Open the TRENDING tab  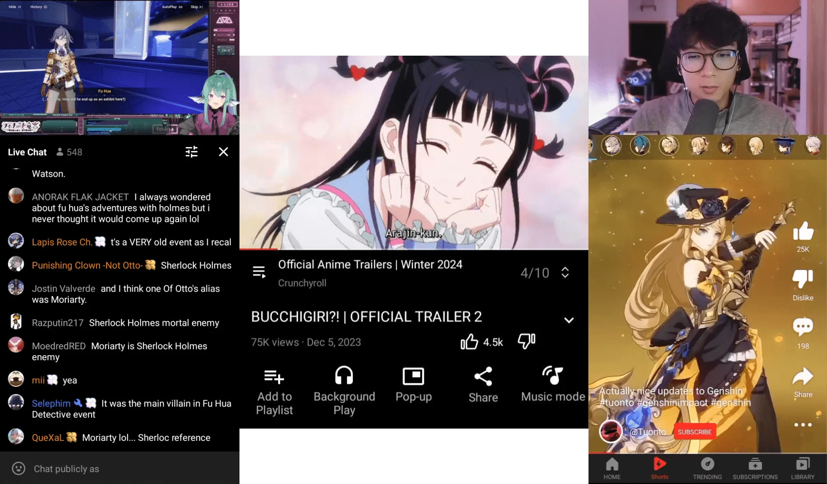click(x=707, y=468)
